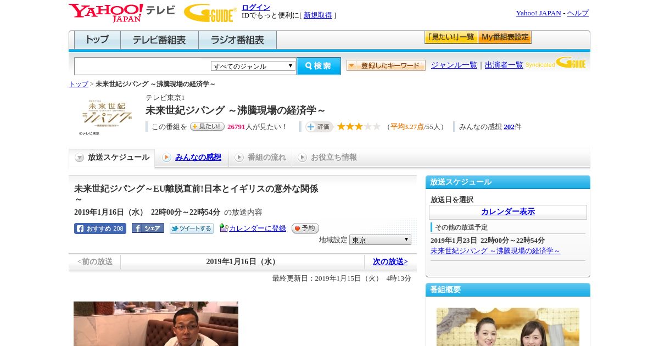Go to 次の放送> link
Screen dimensions: 659x346
pos(390,262)
